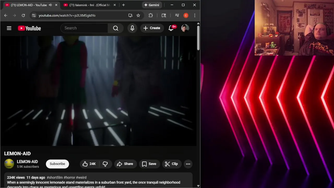Mute audio on the LEMON-AID tab
The width and height of the screenshot is (334, 188).
point(50,5)
